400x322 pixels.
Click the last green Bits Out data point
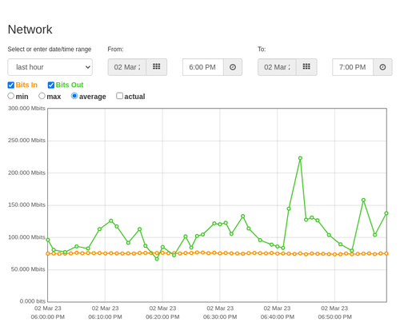(x=386, y=213)
